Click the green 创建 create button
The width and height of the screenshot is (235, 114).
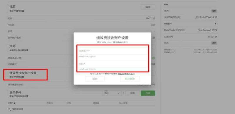click(x=148, y=93)
